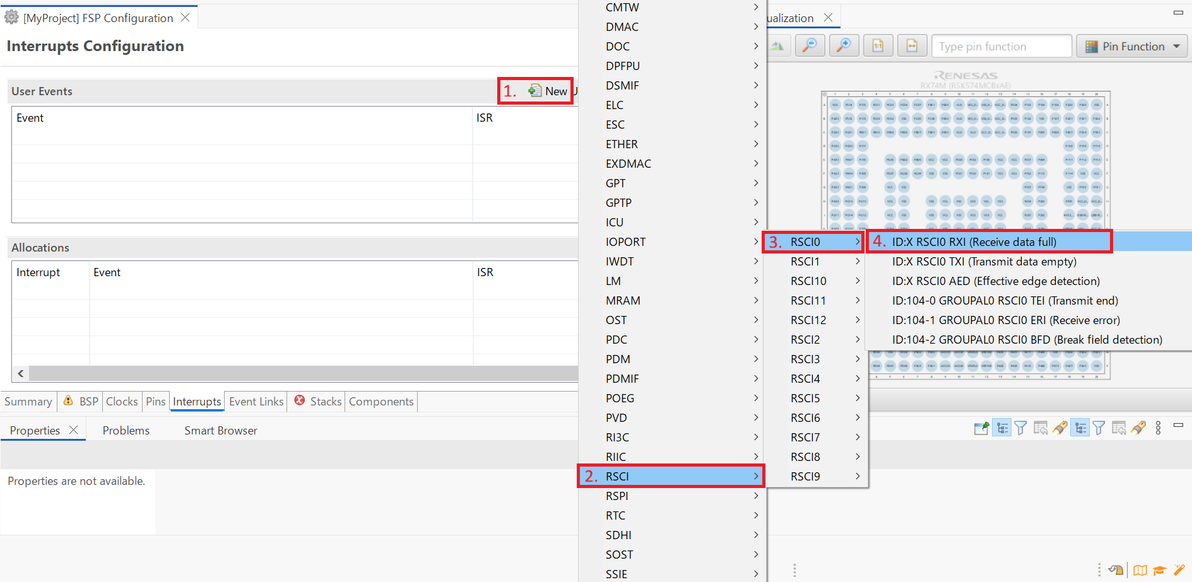Open the BSP tab

click(81, 402)
